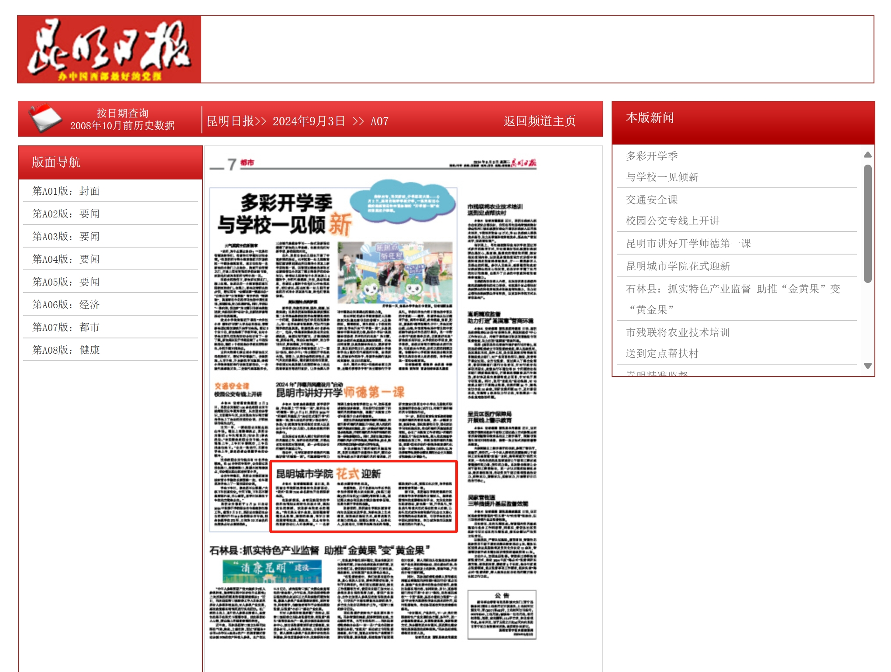Click the 公告 notice box on page
The image size is (891, 672).
(502, 615)
